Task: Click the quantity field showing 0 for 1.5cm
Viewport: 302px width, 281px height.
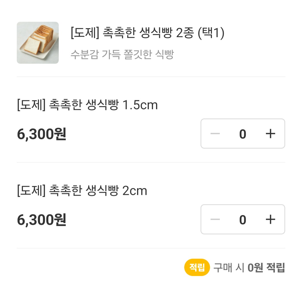Action: tap(242, 134)
